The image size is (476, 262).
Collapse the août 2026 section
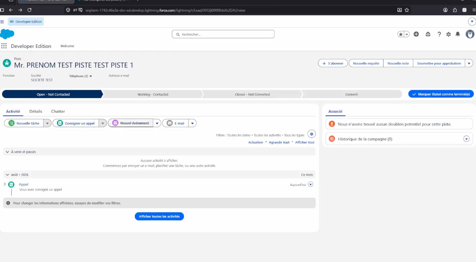[7, 175]
